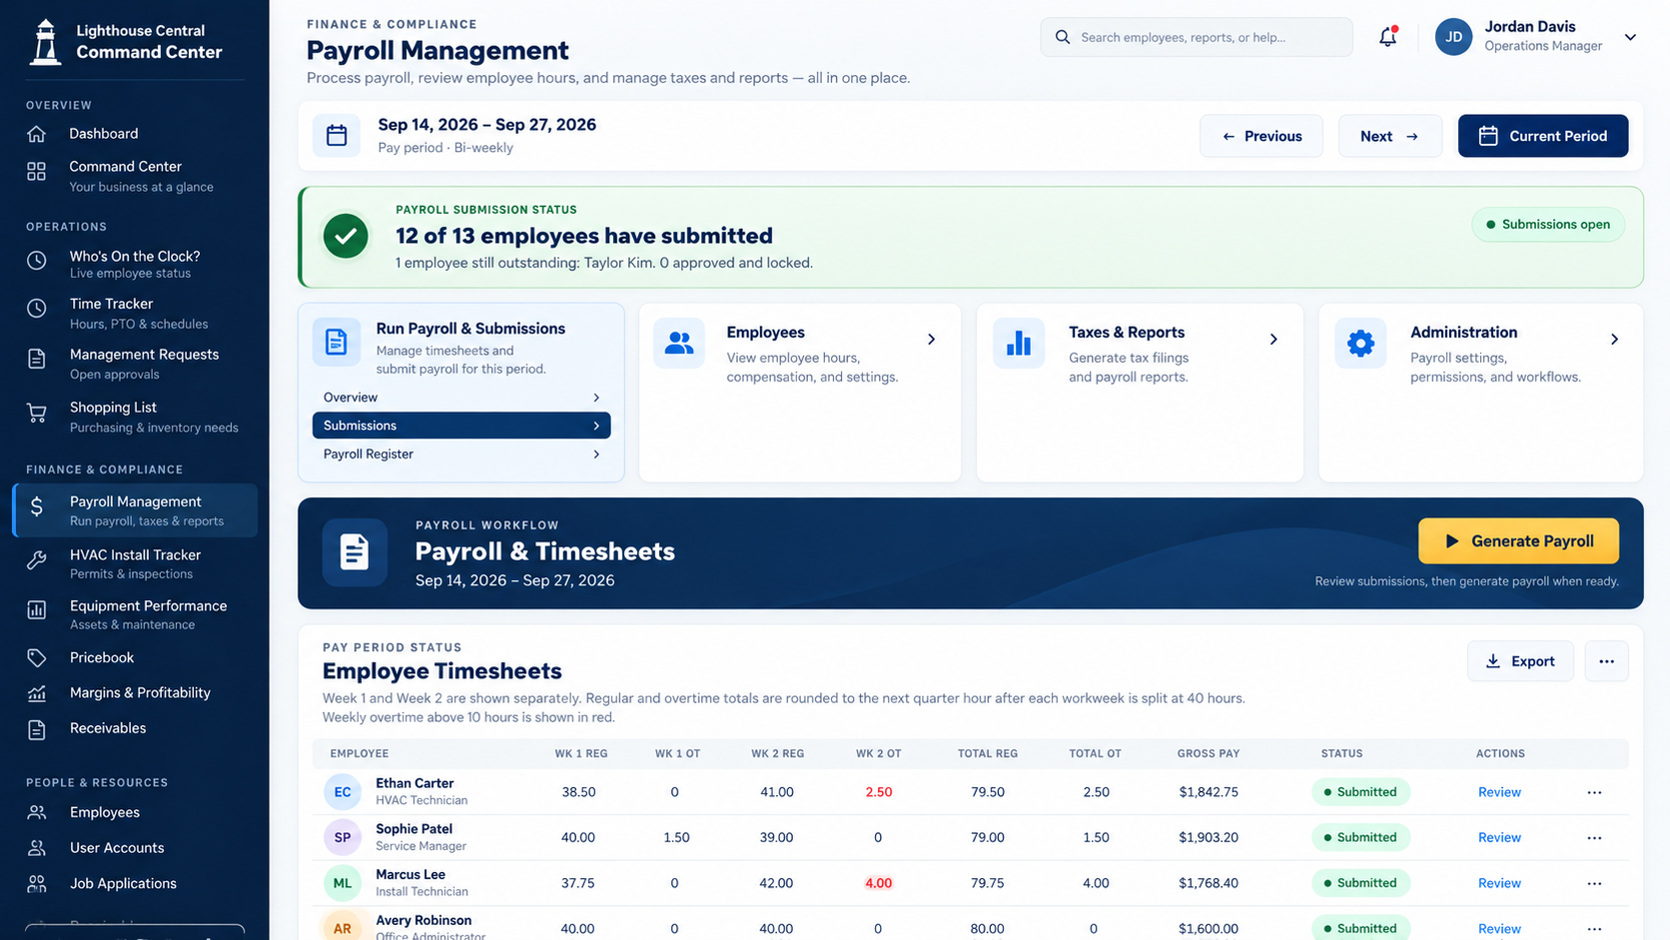1670x940 pixels.
Task: Export the employee timesheets
Action: (1520, 661)
